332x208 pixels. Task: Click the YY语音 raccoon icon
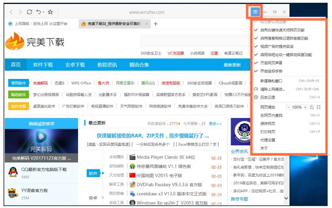pyautogui.click(x=13, y=193)
